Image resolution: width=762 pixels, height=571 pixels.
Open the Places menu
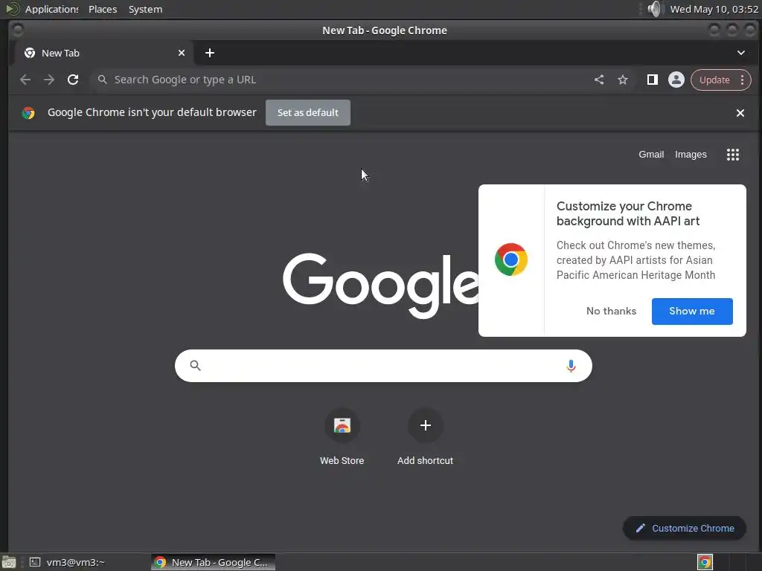103,9
